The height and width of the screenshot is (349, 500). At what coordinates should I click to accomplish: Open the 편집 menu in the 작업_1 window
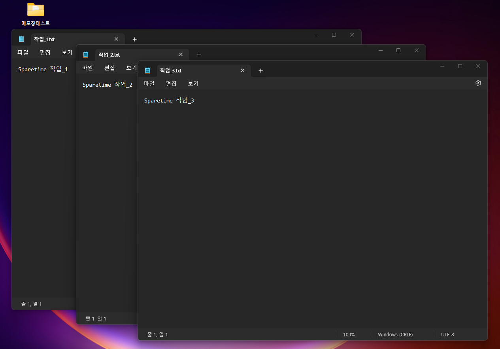pyautogui.click(x=45, y=52)
